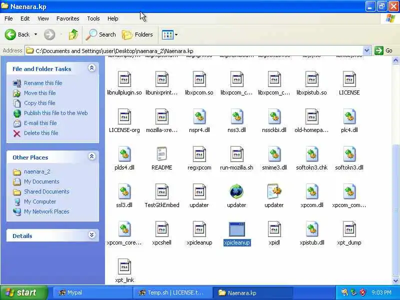
Task: Open the Help menu
Action: (x=113, y=18)
